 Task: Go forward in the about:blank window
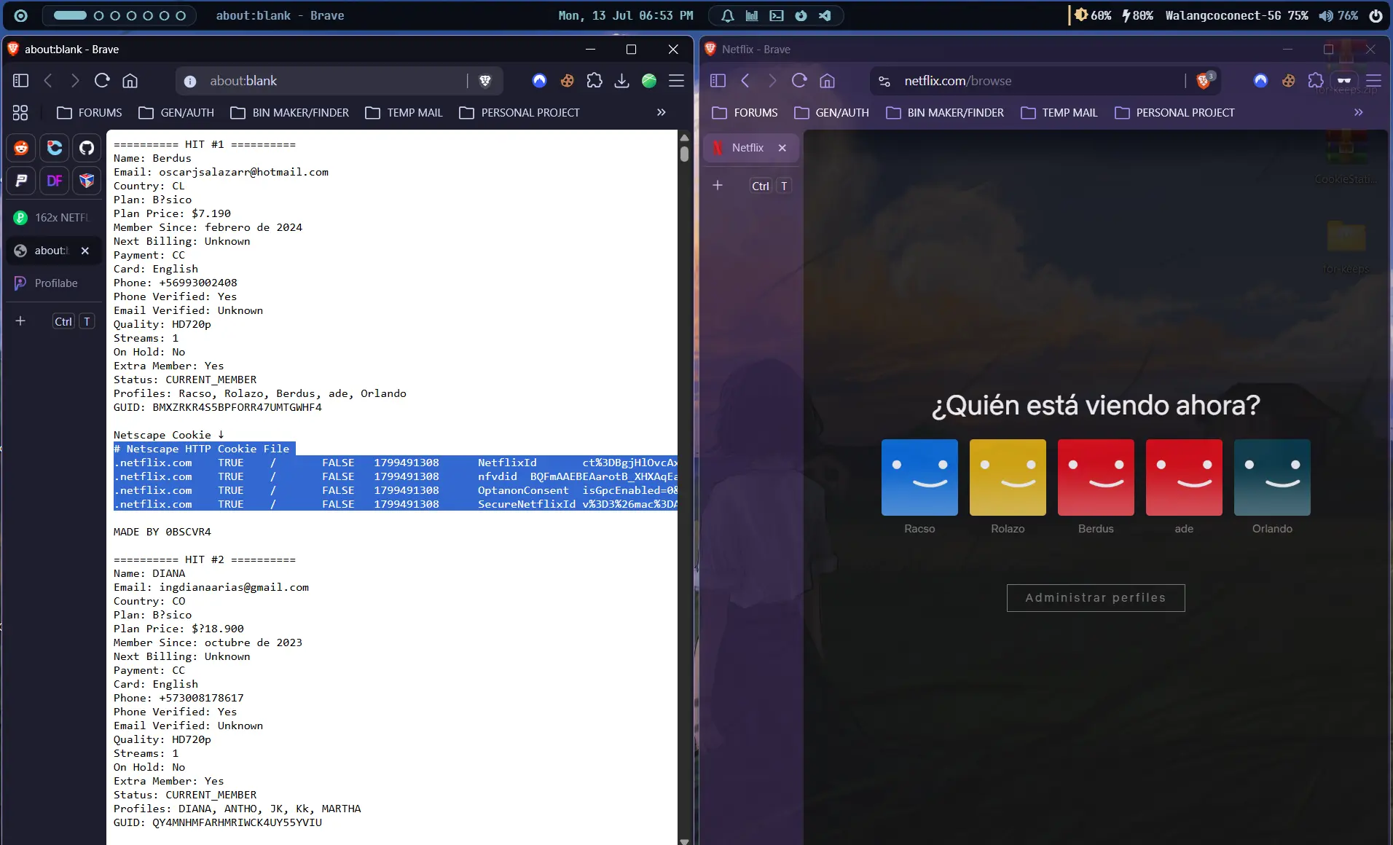pos(75,81)
